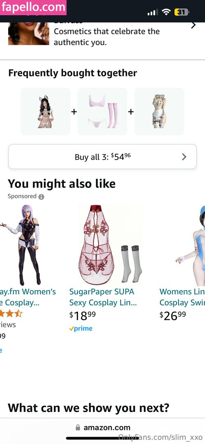Select the pink striped set thumbnail

[103, 111]
